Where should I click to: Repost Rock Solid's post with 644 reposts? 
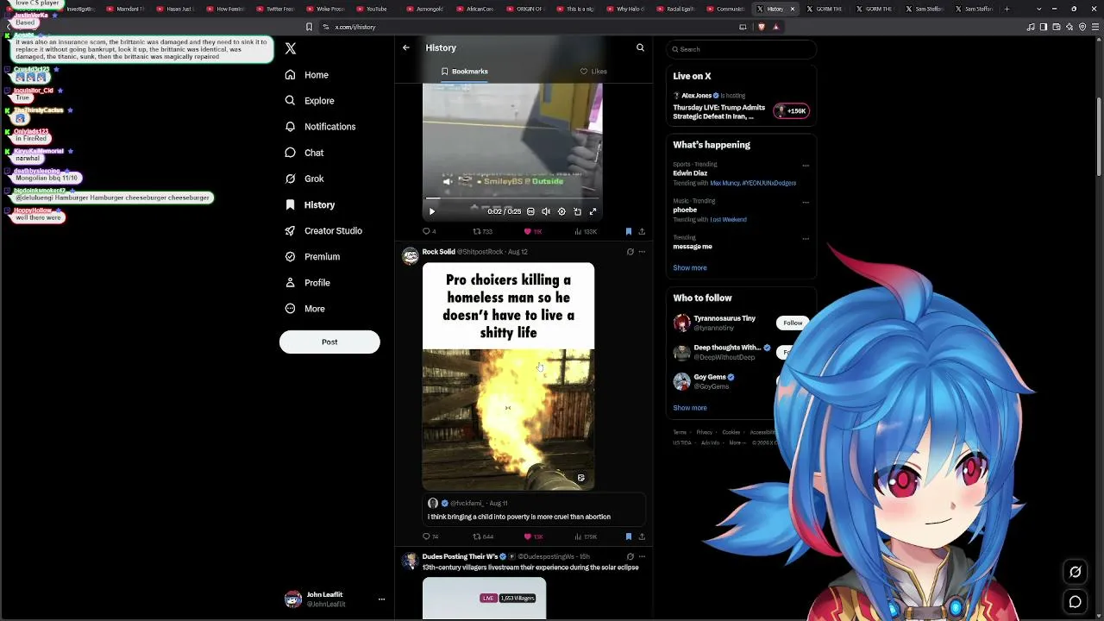pyautogui.click(x=483, y=536)
